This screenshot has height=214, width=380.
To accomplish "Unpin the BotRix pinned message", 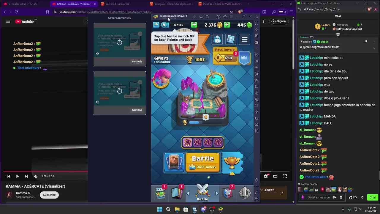I will click(x=366, y=42).
